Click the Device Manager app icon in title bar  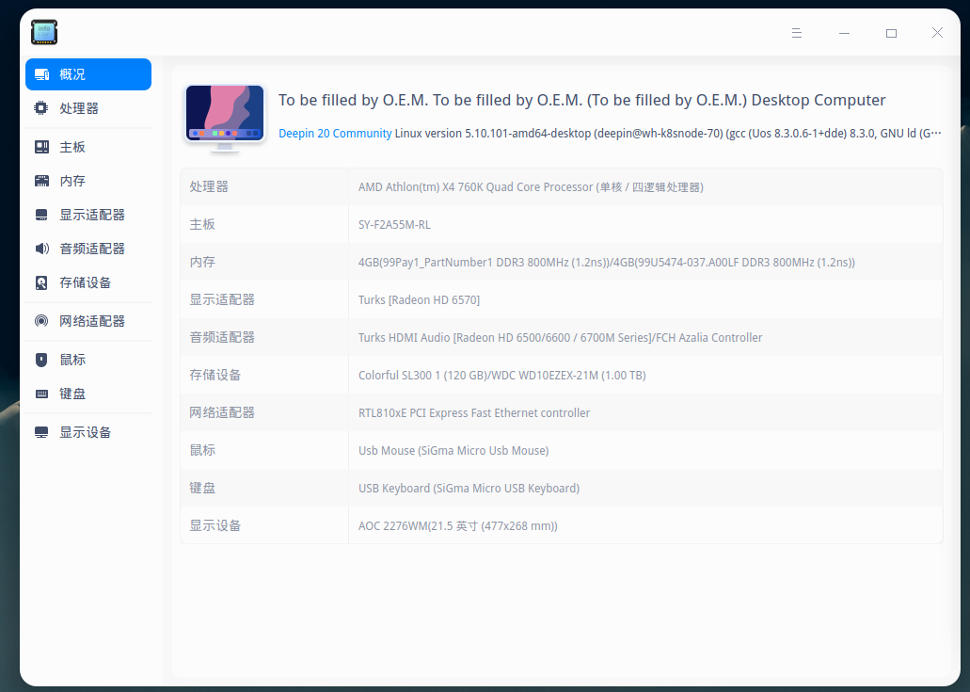(44, 32)
